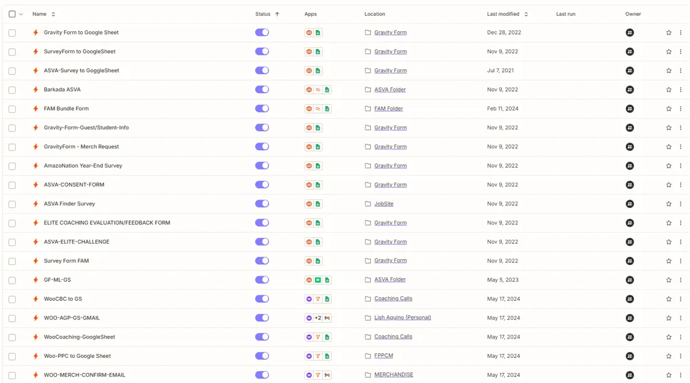The width and height of the screenshot is (690, 383).
Task: Expand the bulk select dropdown chevron in header
Action: point(21,14)
